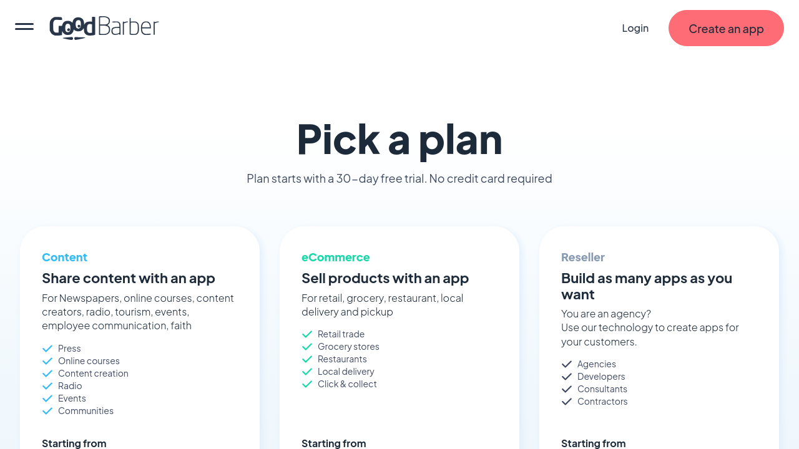Click the Login link
Viewport: 799px width, 449px height.
635,28
